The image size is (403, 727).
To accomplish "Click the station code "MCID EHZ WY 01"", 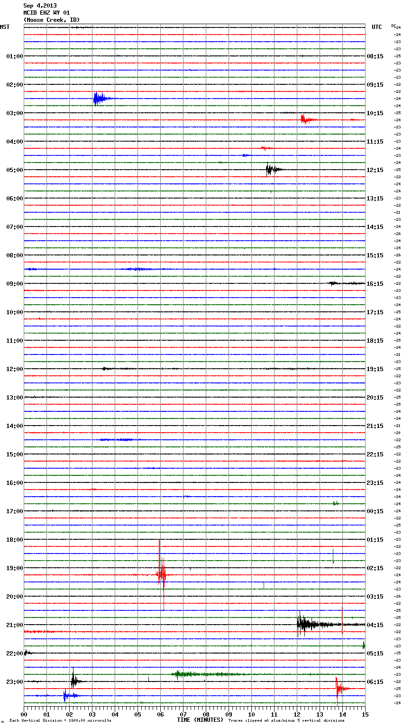I will tap(46, 13).
